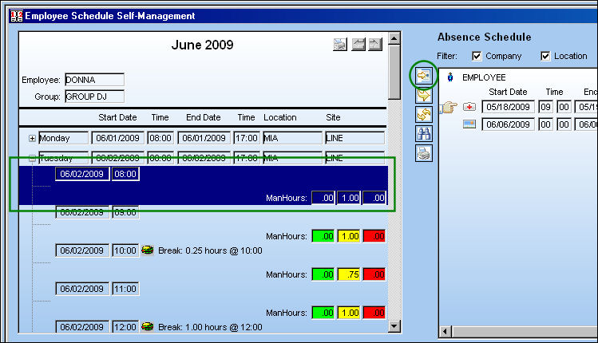The height and width of the screenshot is (343, 598).
Task: Click Monday location field MIA
Action: pyautogui.click(x=292, y=138)
